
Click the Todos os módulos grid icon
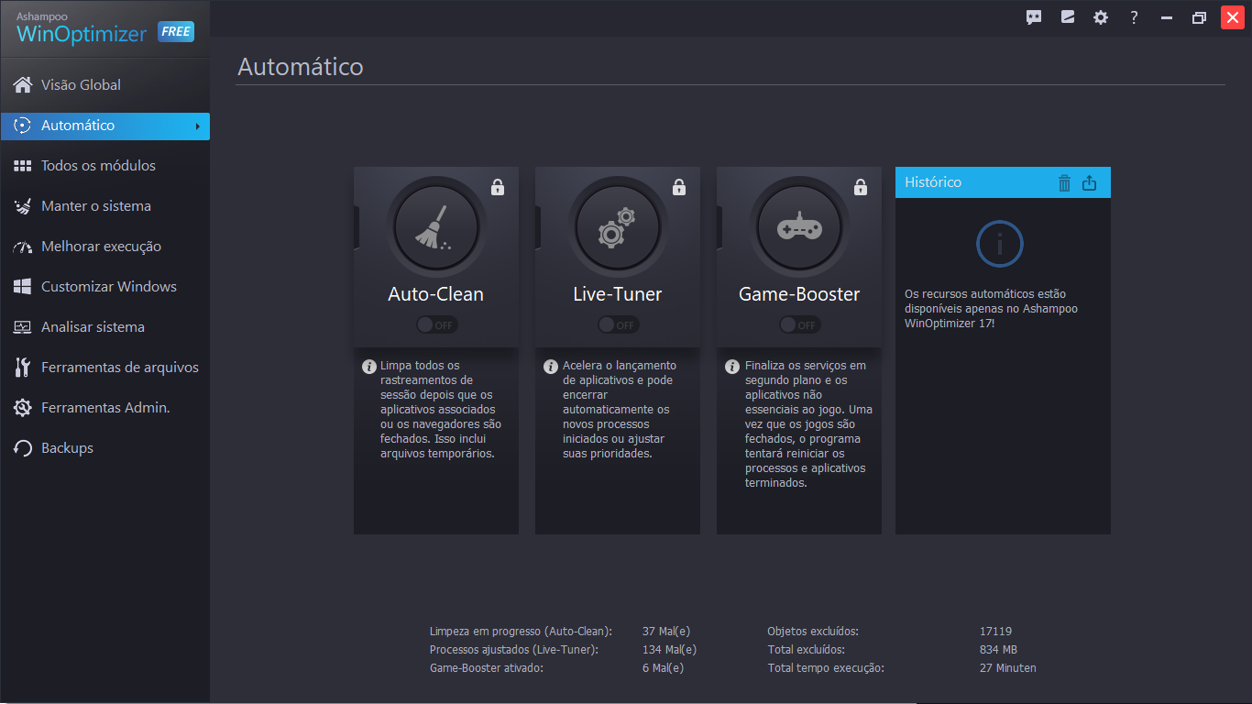click(23, 166)
